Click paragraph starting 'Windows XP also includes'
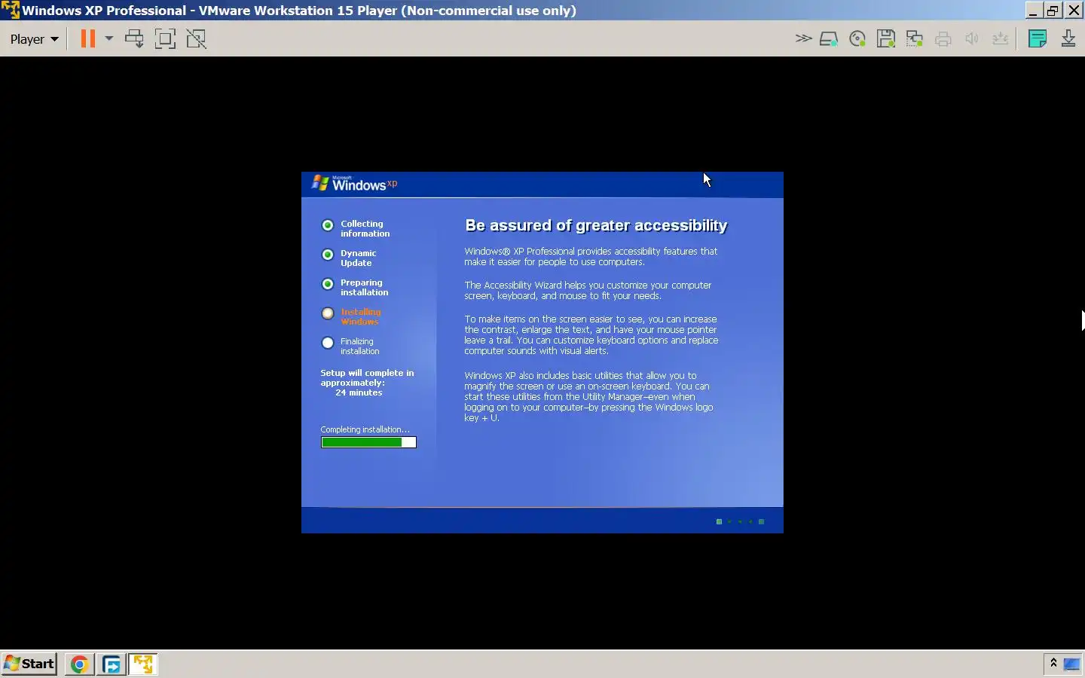 588,396
